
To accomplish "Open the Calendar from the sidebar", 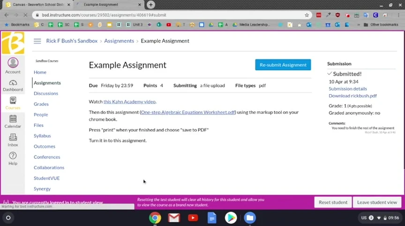I will [13, 121].
